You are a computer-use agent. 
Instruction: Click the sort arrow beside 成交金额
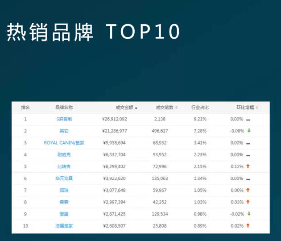pyautogui.click(x=136, y=108)
